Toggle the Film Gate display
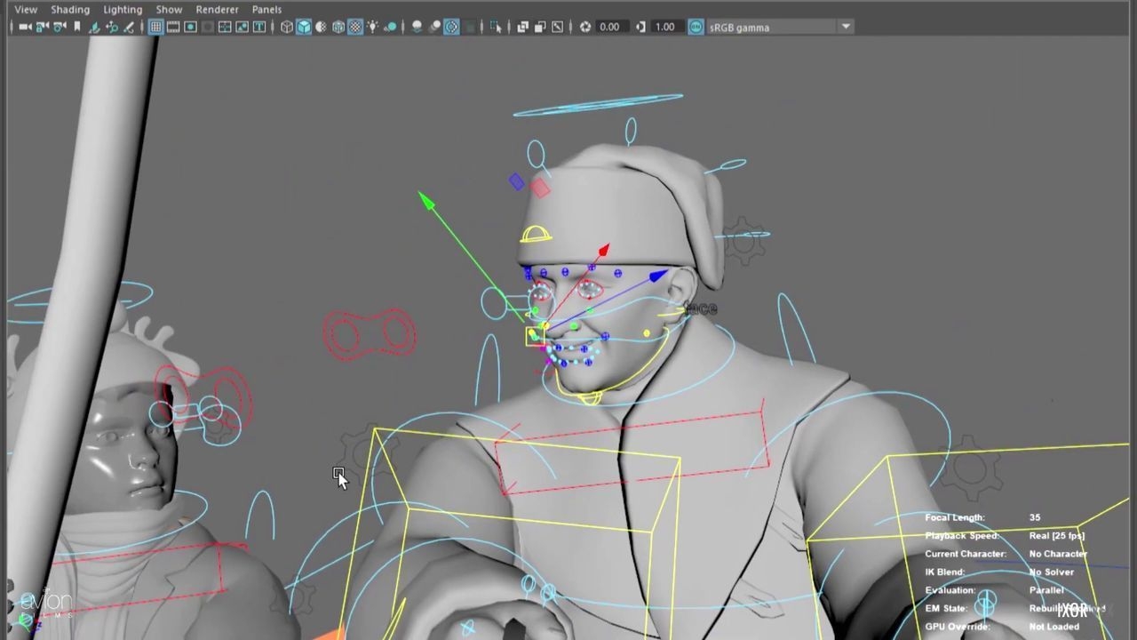The height and width of the screenshot is (640, 1137). coord(173,27)
